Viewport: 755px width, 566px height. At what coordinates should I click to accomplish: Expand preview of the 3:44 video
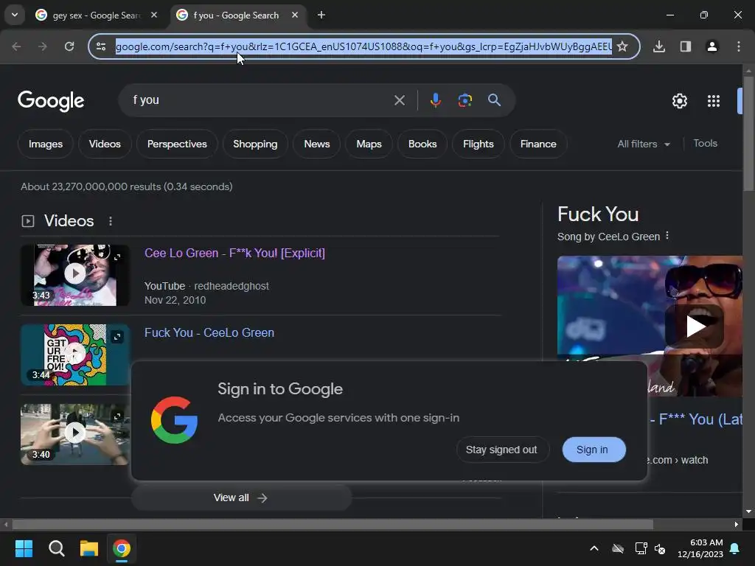117,337
